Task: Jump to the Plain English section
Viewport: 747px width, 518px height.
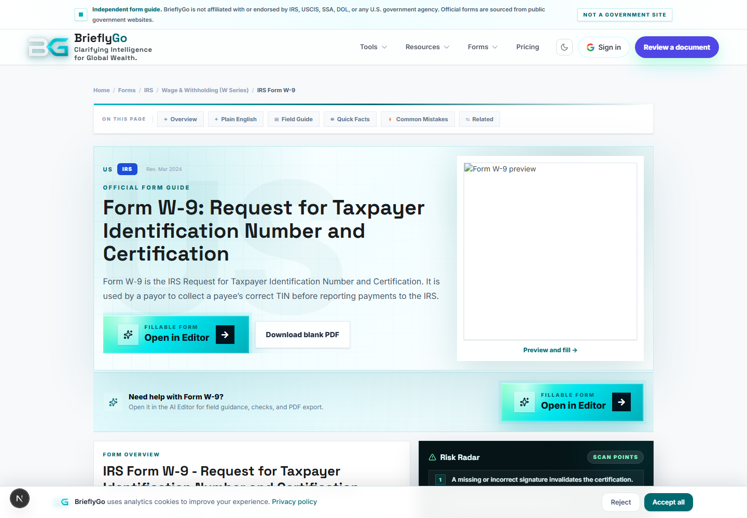Action: pyautogui.click(x=236, y=119)
